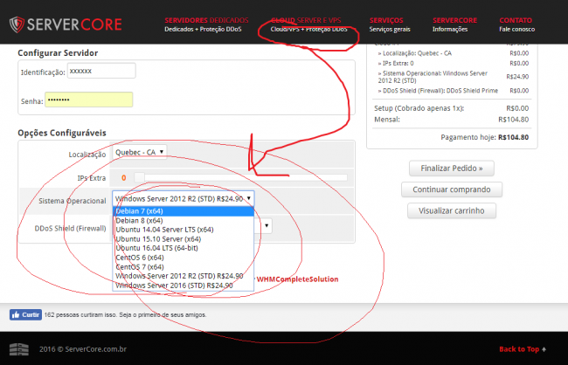Click the Identificação input field
Viewport: 568px width, 365px height.
(101, 71)
